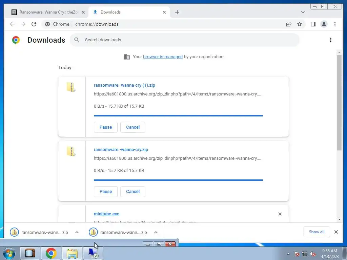347x260 pixels.
Task: Remove minitube.exe from the list
Action: [x=280, y=214]
